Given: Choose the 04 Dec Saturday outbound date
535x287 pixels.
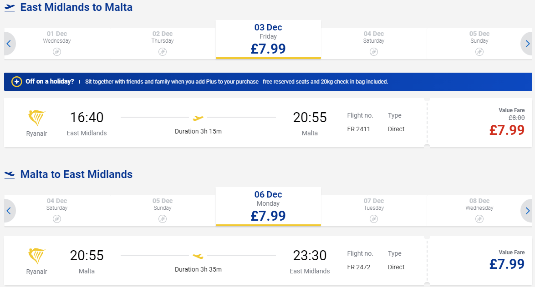Looking at the screenshot, I should pos(374,43).
